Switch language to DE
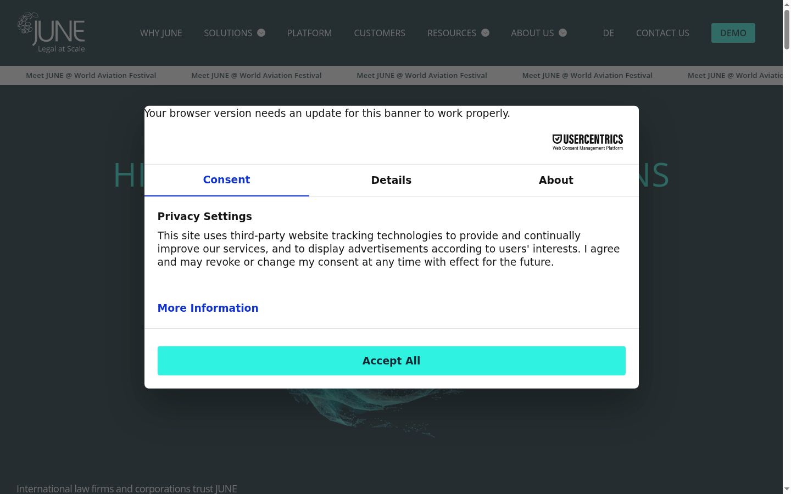791x494 pixels. coord(609,33)
